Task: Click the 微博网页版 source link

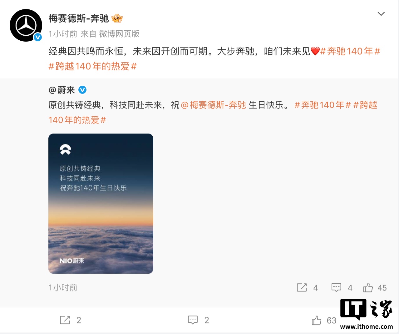Action: 119,34
